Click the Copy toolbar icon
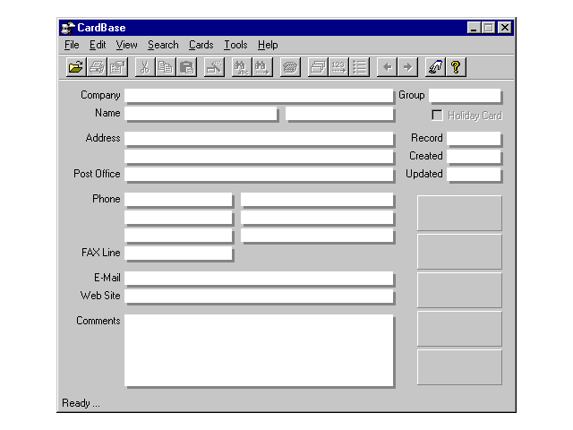 (x=166, y=67)
